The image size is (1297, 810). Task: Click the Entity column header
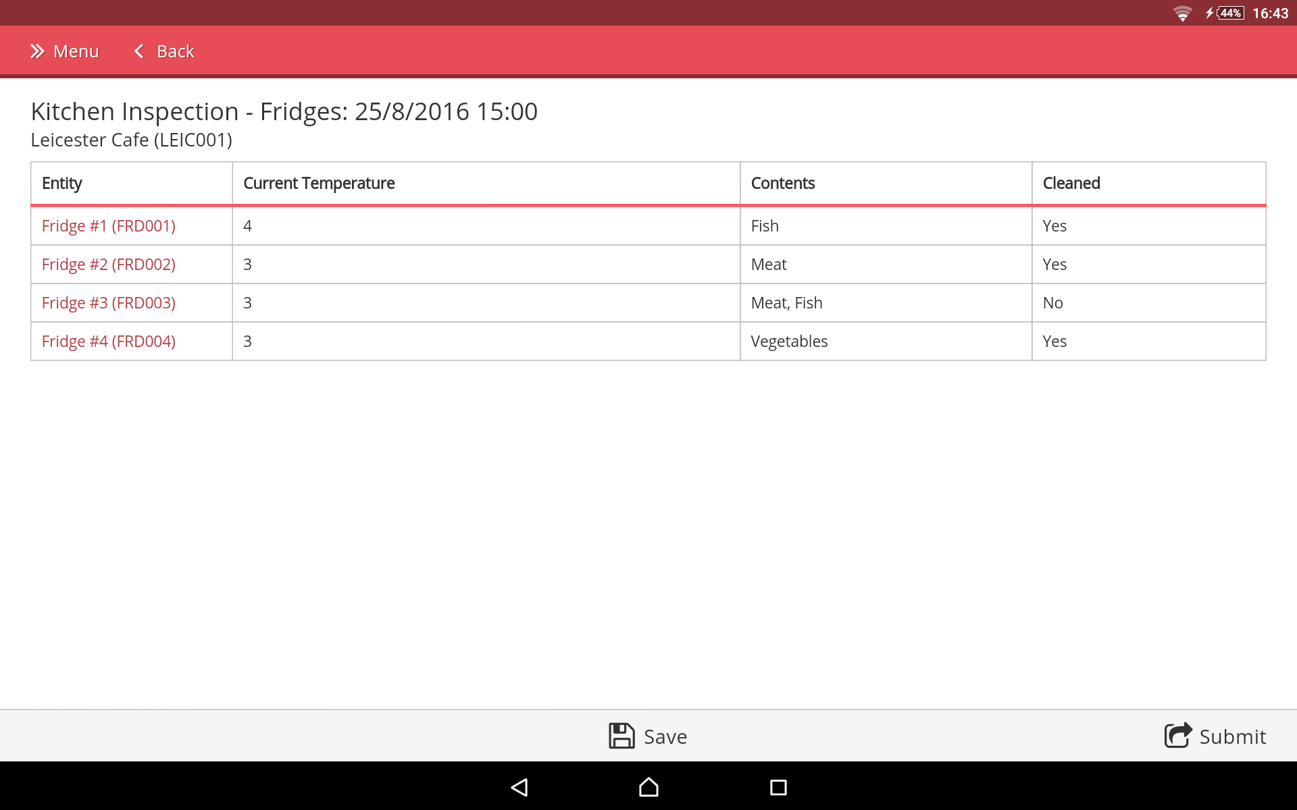[x=61, y=183]
